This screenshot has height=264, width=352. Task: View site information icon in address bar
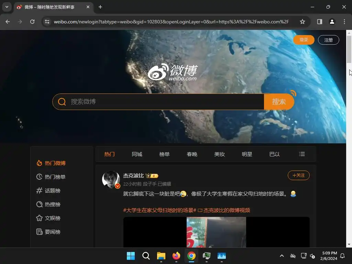pos(47,22)
